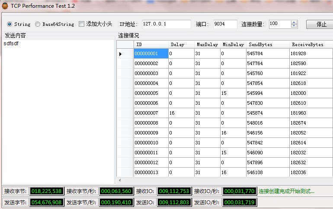Image resolution: width=333 pixels, height=209 pixels.
Task: Click the TCP Performance Test app icon
Action: point(5,6)
